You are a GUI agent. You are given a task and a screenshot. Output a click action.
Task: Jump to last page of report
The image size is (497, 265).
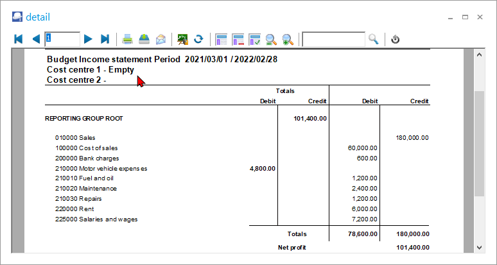pos(105,39)
